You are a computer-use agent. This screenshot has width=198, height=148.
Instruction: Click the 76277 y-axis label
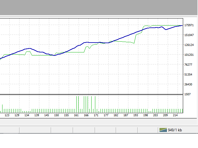click(188, 64)
